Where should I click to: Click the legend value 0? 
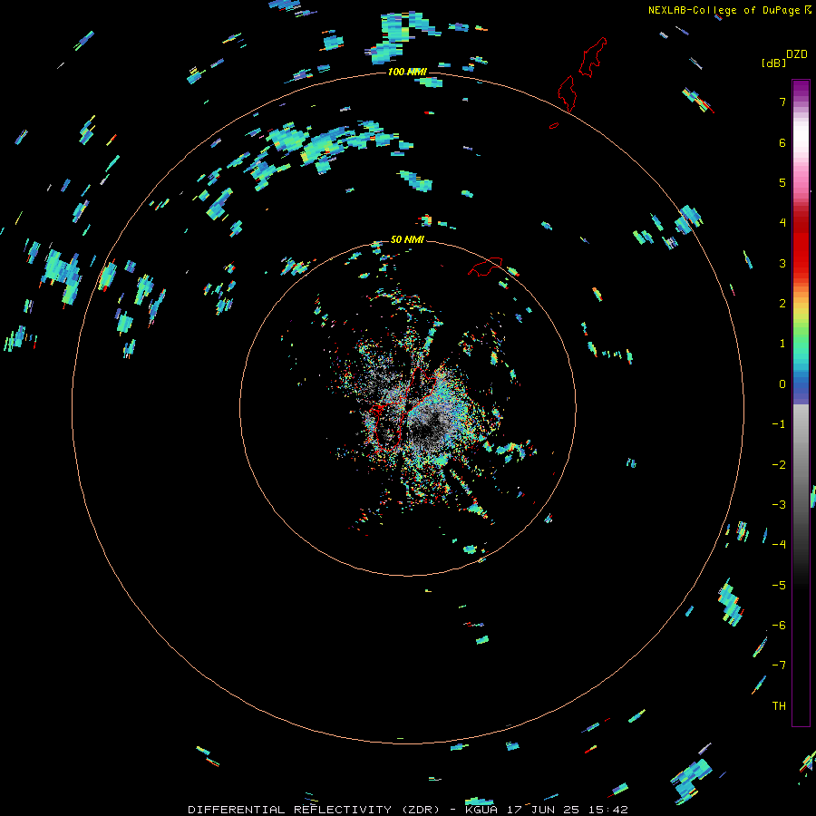782,384
